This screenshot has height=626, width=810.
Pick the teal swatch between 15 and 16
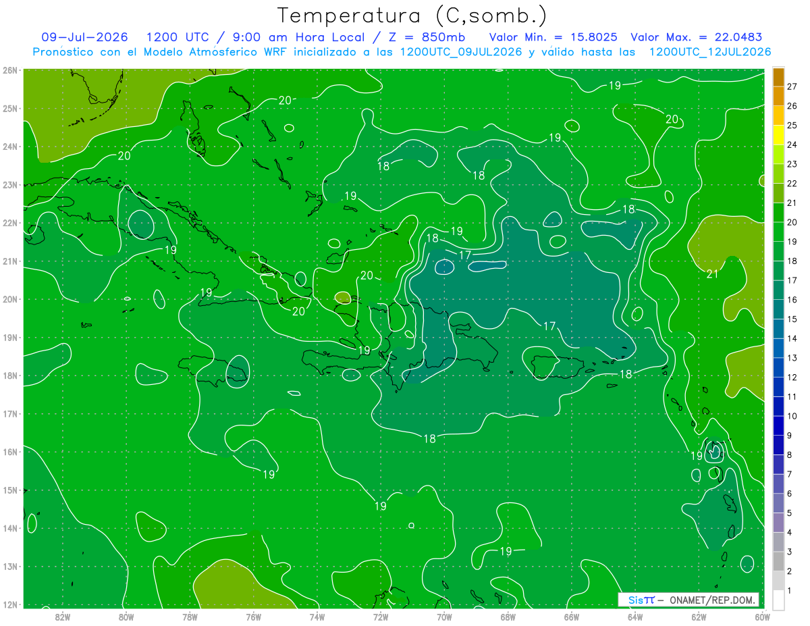click(x=778, y=309)
